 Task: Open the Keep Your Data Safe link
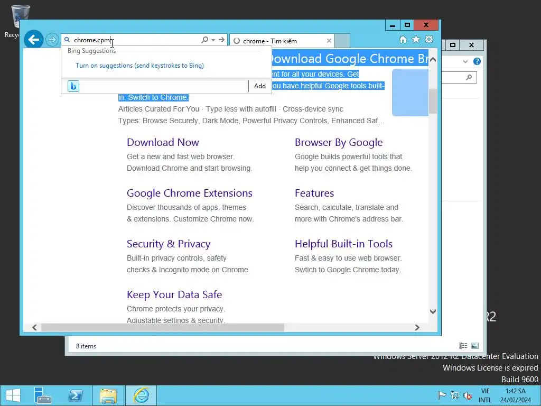click(x=174, y=294)
